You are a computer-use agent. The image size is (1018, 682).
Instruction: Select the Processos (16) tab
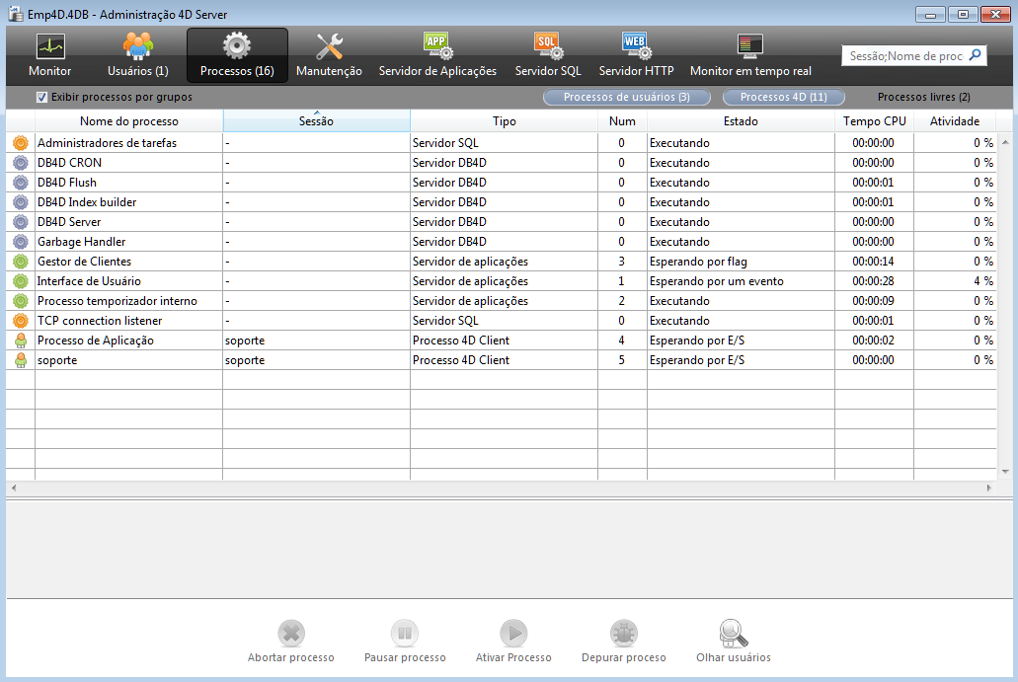pyautogui.click(x=237, y=55)
